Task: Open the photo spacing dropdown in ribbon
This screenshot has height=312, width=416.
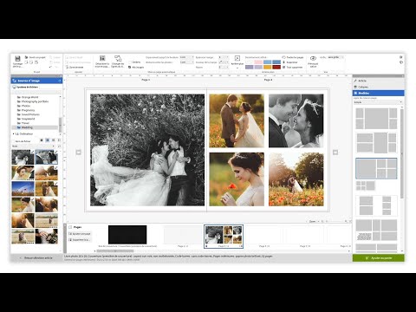Action: pos(186,62)
